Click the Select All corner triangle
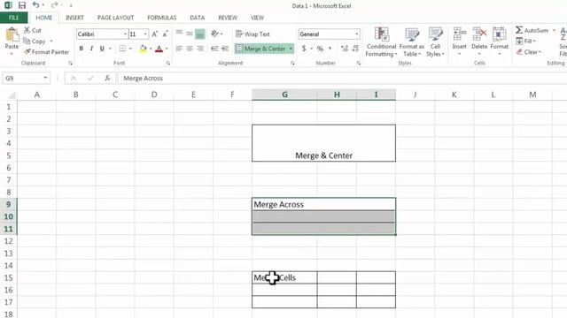 12,95
